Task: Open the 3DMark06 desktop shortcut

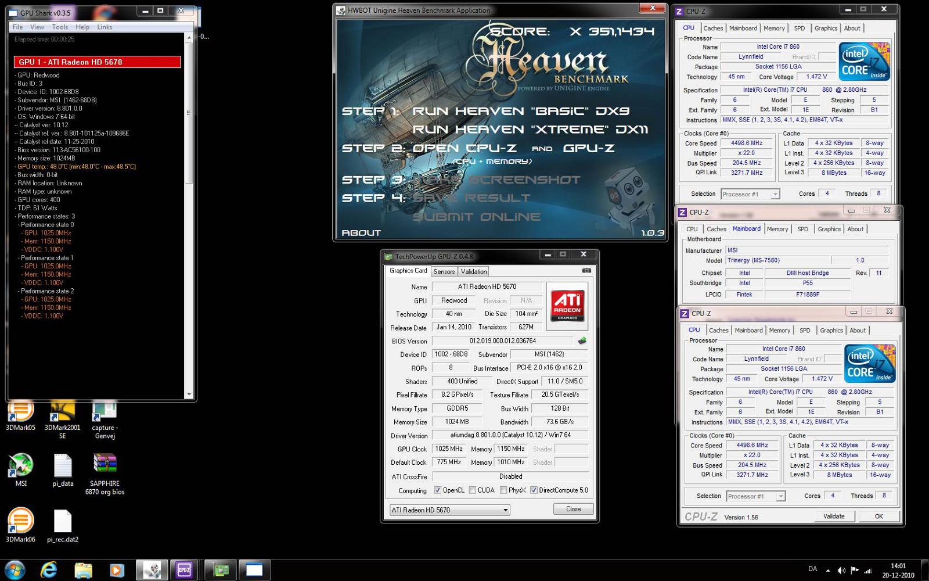Action: (20, 525)
